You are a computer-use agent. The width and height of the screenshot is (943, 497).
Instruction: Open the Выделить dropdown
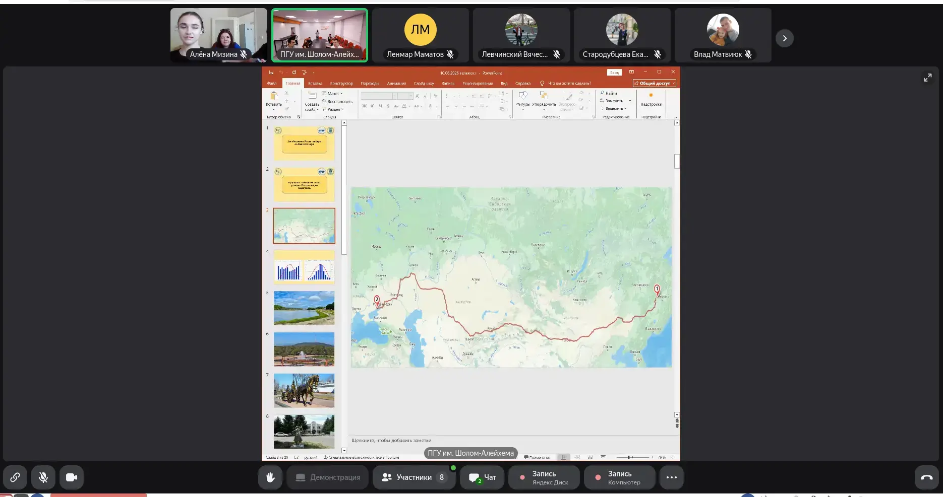[x=613, y=108]
